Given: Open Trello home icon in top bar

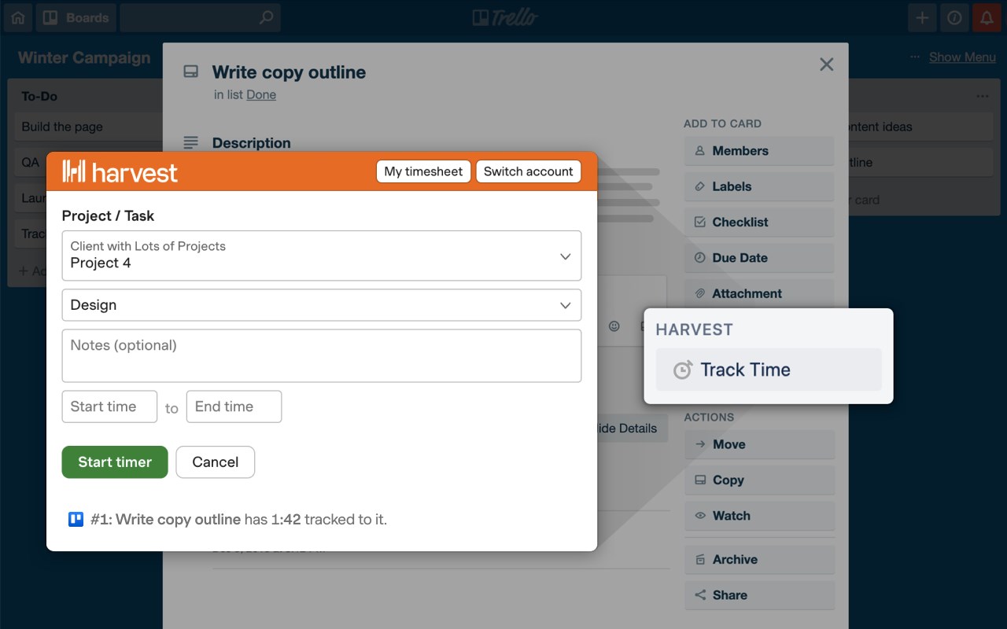Looking at the screenshot, I should 17,17.
